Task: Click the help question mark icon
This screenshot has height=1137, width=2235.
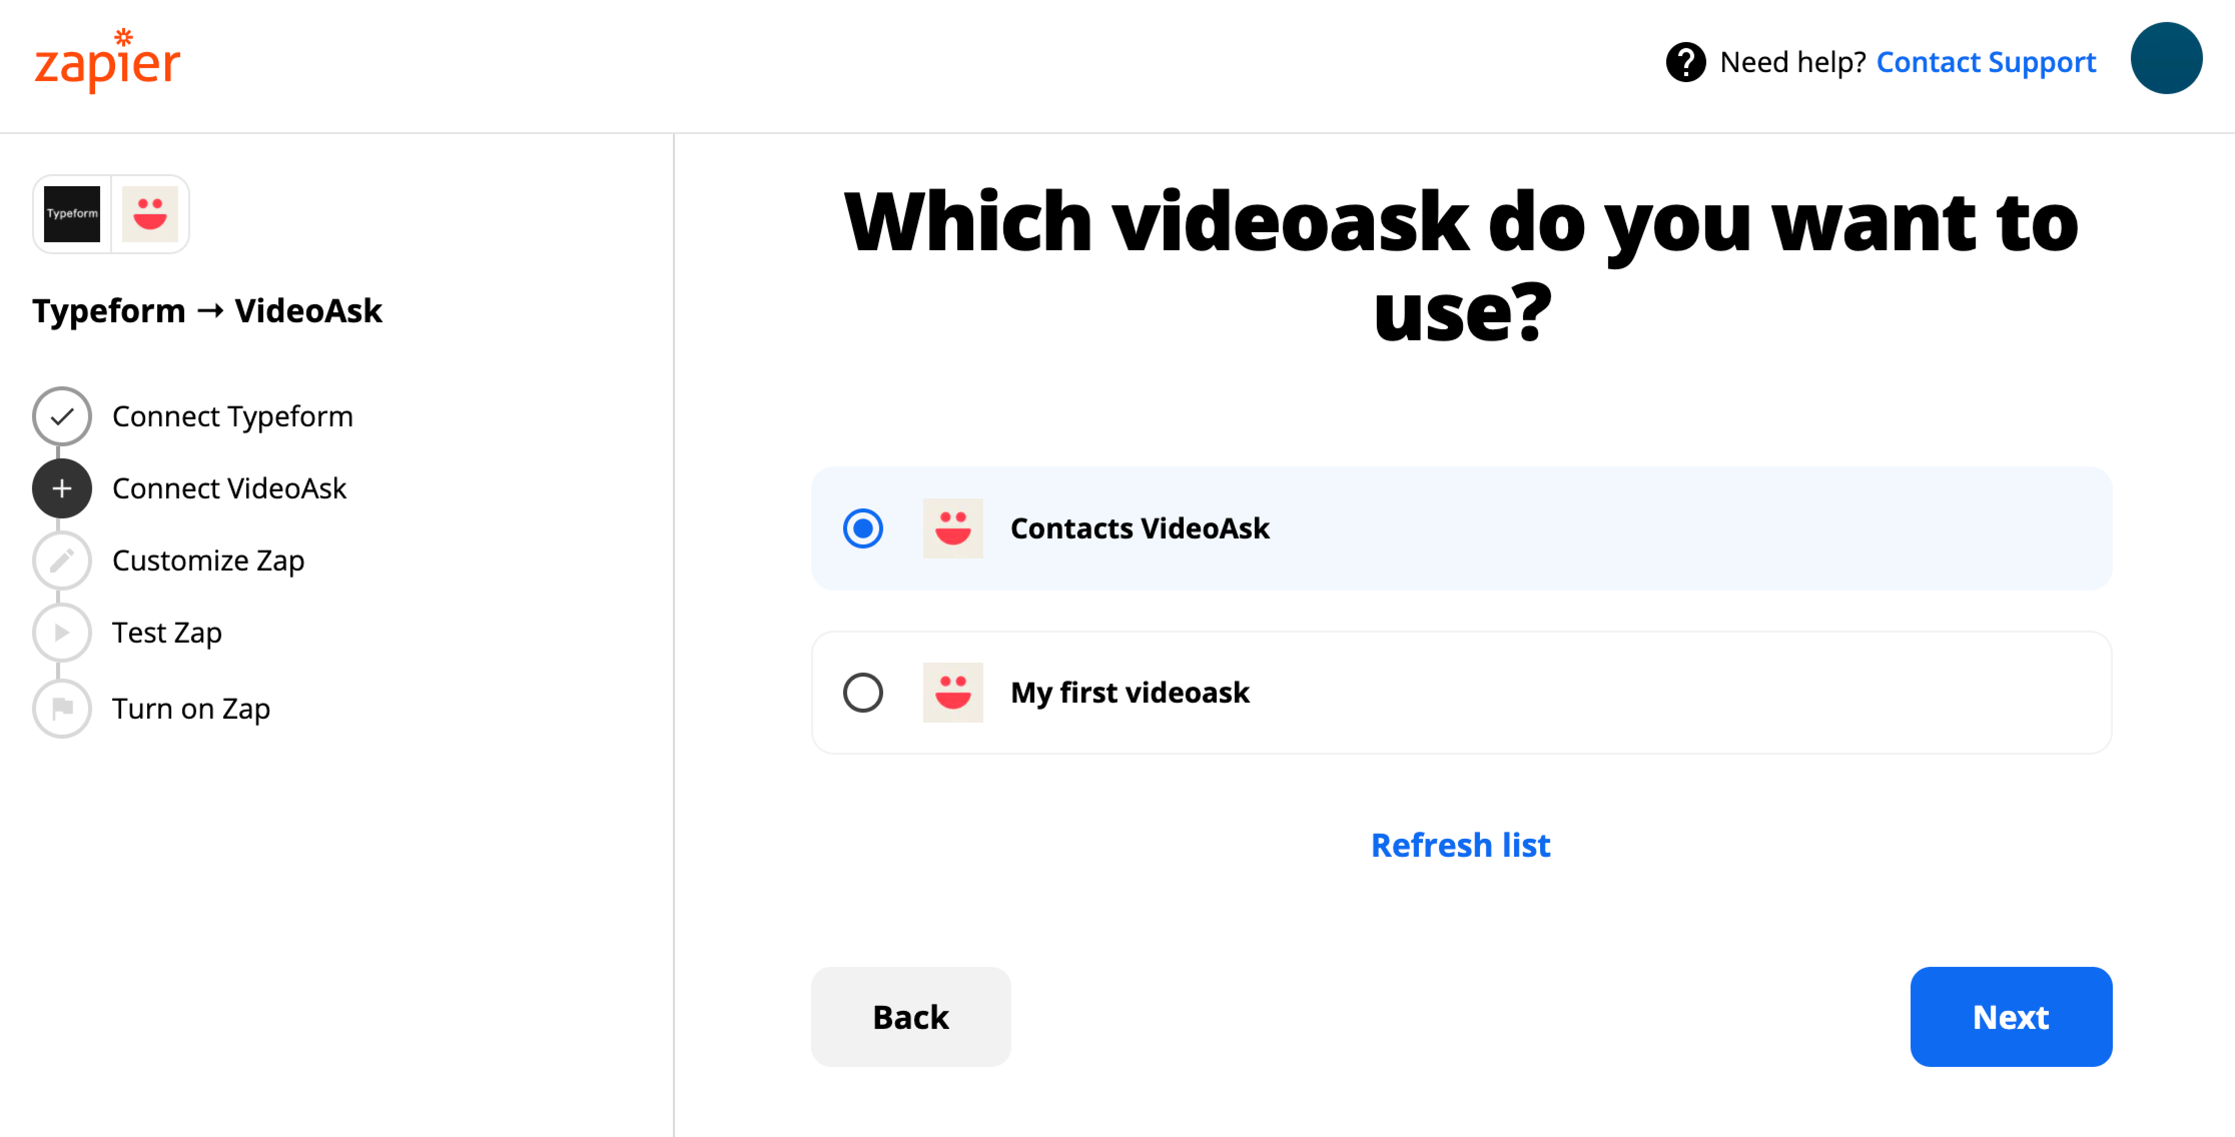Action: point(1685,63)
